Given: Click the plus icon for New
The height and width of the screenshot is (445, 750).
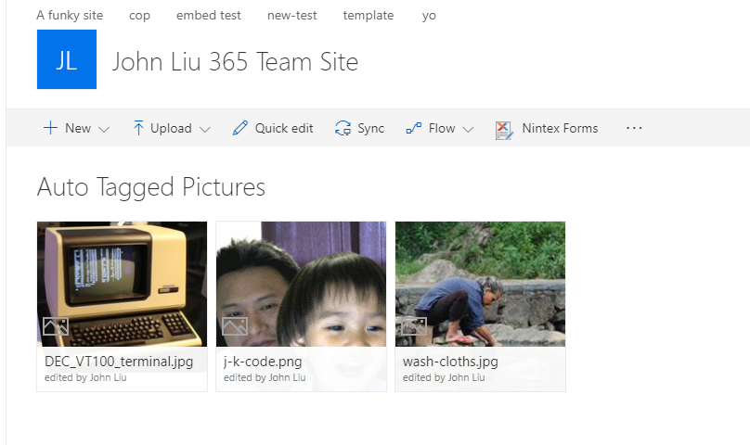Looking at the screenshot, I should 50,128.
